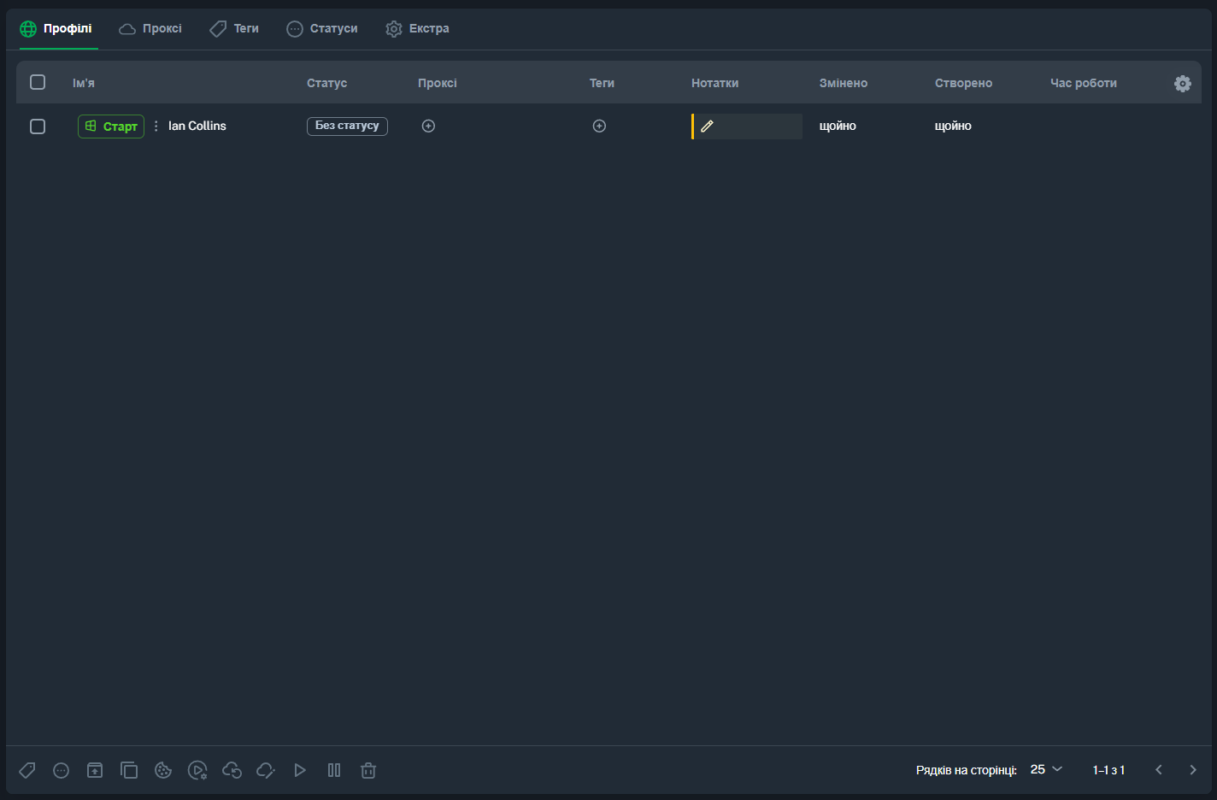Open the 'Без статусу' status selector
Viewport: 1217px width, 800px height.
pos(347,126)
